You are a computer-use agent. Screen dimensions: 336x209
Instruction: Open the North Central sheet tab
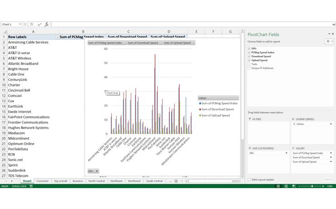(x=96, y=181)
